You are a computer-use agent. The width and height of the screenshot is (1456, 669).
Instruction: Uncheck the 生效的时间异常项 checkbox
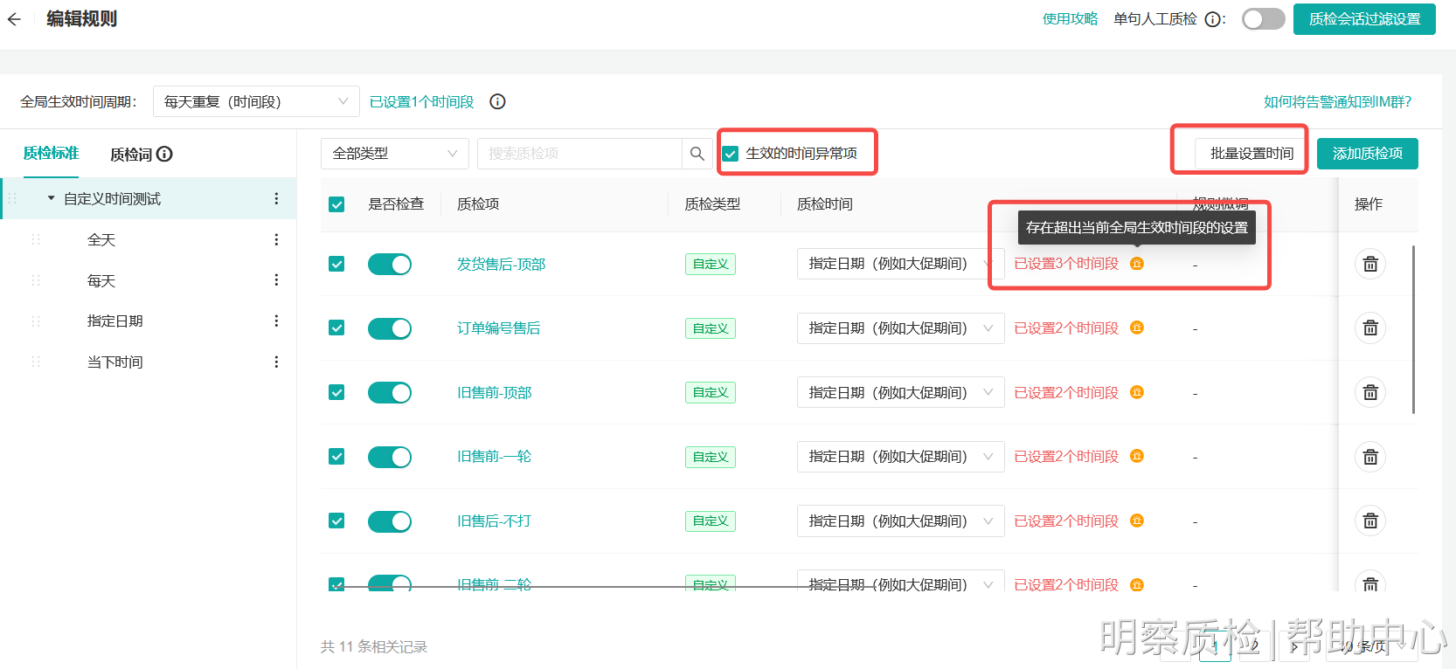731,154
